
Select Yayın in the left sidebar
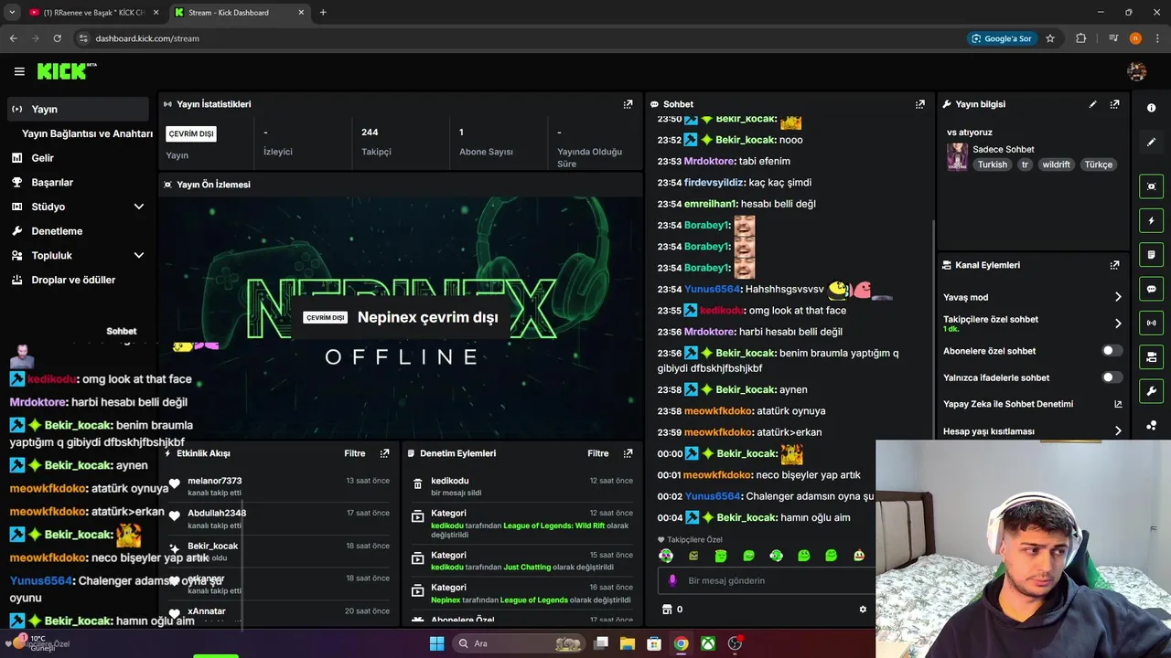click(78, 109)
